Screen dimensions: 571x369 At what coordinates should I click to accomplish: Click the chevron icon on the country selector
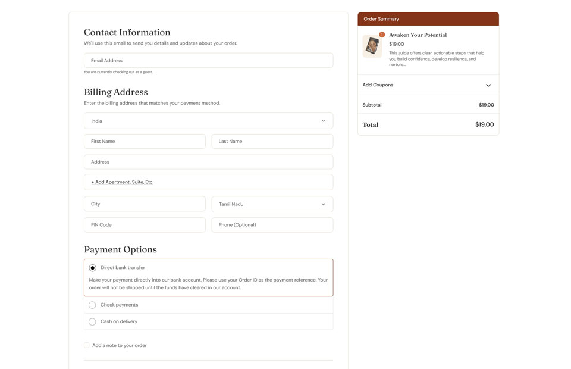click(x=324, y=120)
